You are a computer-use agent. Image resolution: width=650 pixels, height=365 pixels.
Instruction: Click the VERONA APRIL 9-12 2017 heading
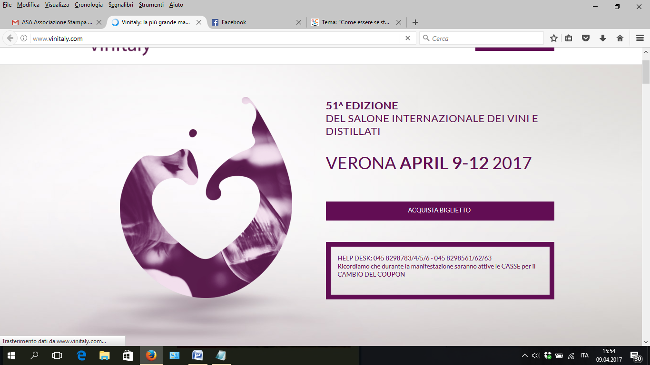pos(428,163)
